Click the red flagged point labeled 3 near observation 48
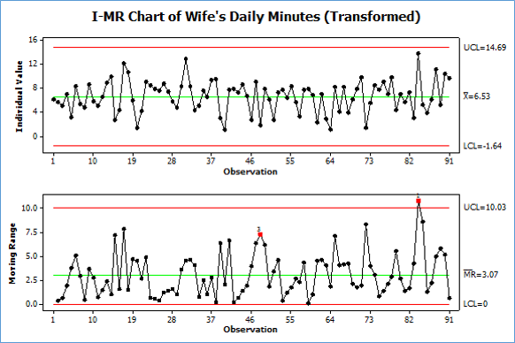 pos(260,234)
